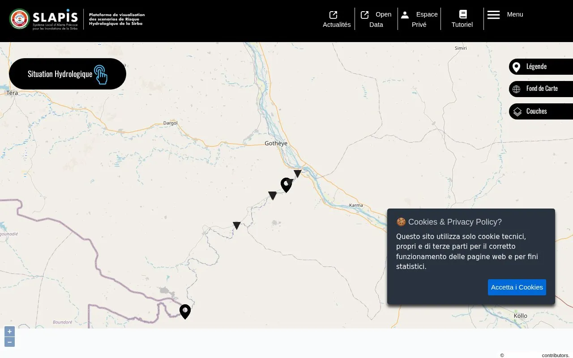Image resolution: width=573 pixels, height=358 pixels.
Task: Click the triangle marker nearest the Niger river
Action: pos(298,174)
